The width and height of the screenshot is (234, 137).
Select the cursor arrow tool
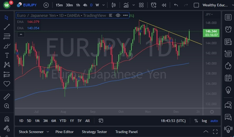(6, 18)
